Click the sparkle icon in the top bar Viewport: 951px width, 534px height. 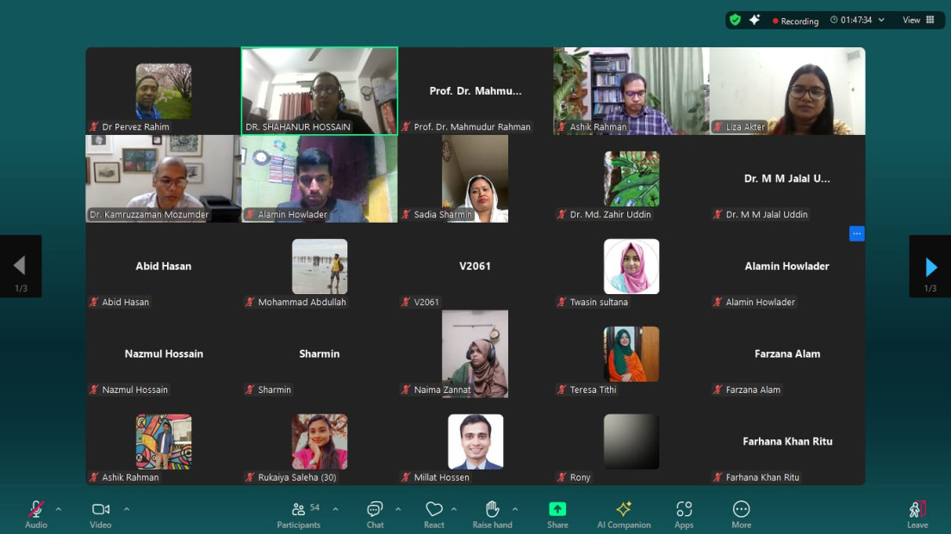coord(754,19)
